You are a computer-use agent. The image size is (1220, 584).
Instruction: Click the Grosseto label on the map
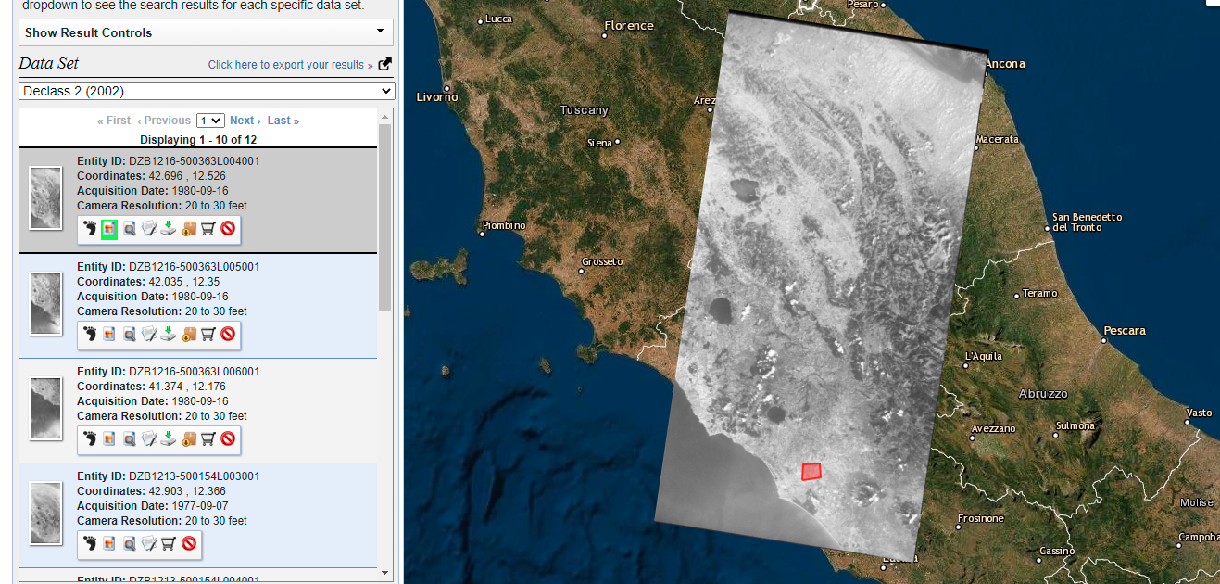click(603, 262)
